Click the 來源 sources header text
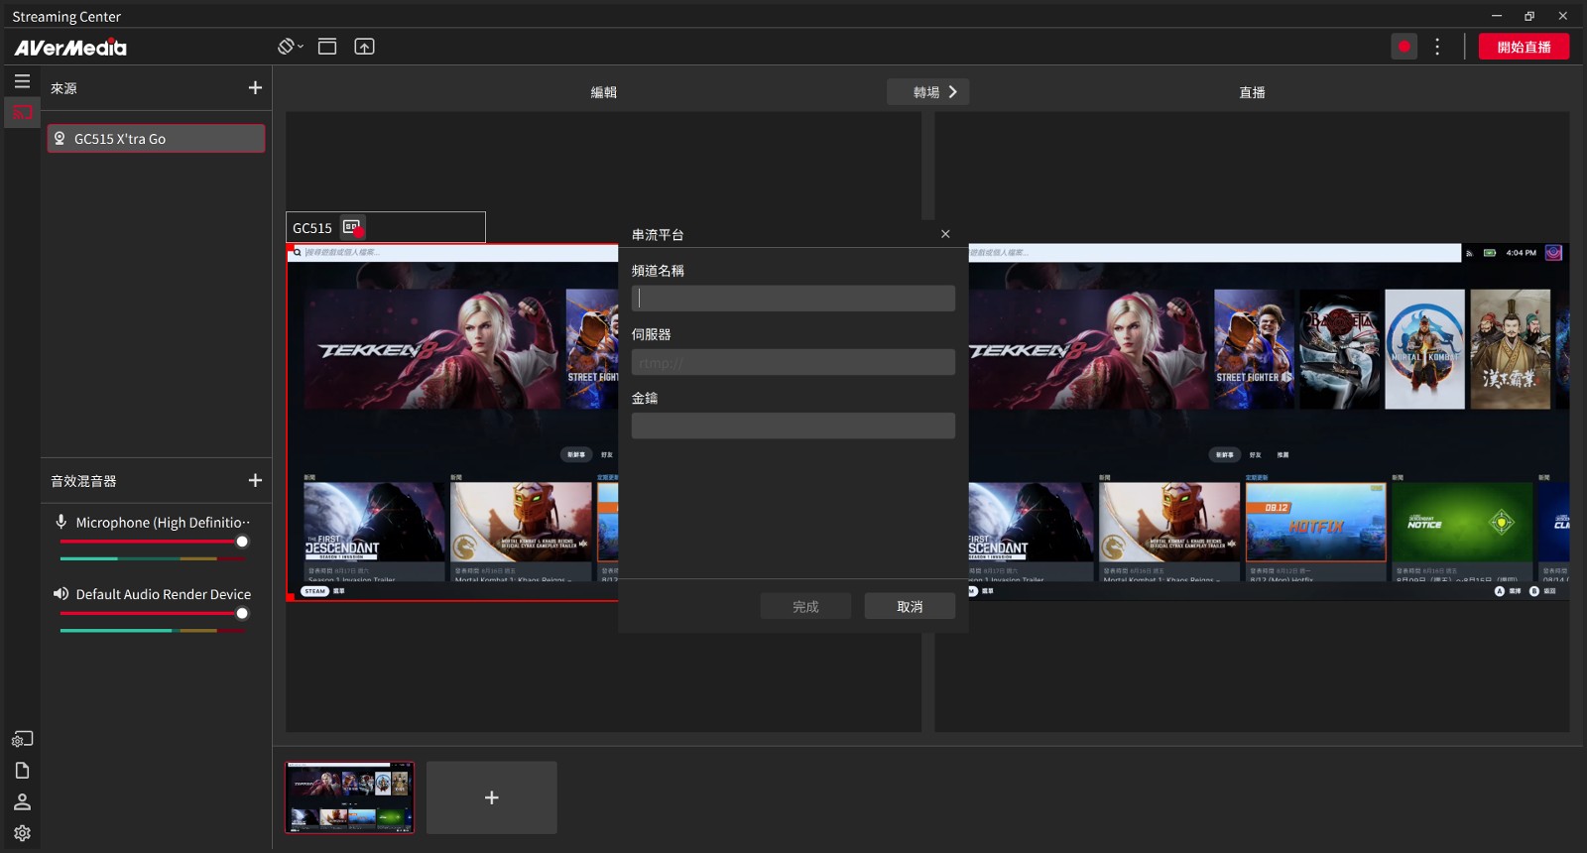This screenshot has width=1587, height=853. coord(63,88)
